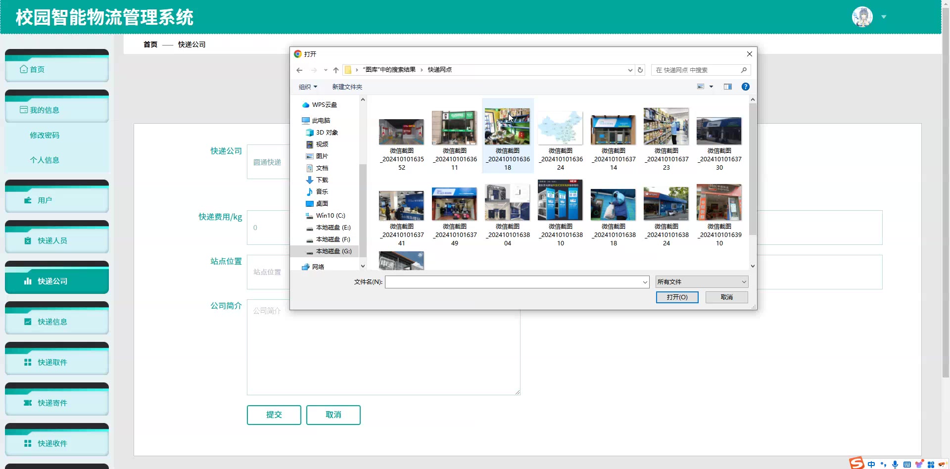
Task: Click the back arrow in file dialog
Action: pyautogui.click(x=299, y=70)
